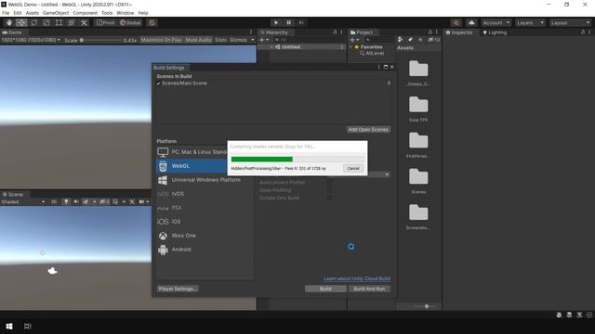
Task: Toggle Maximize On Play
Action: (x=161, y=40)
